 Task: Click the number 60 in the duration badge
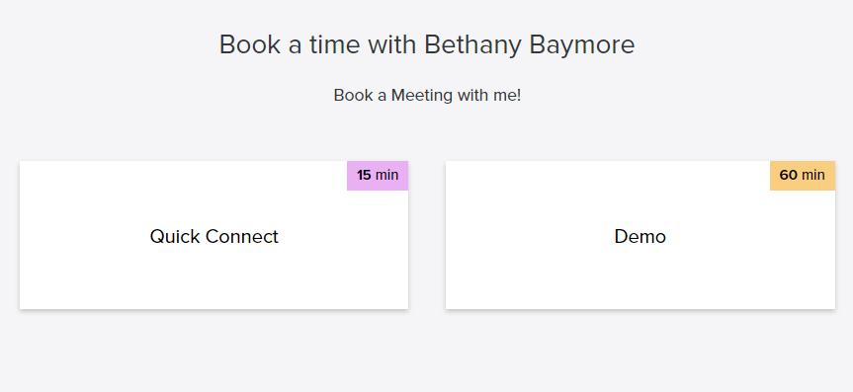click(x=789, y=175)
